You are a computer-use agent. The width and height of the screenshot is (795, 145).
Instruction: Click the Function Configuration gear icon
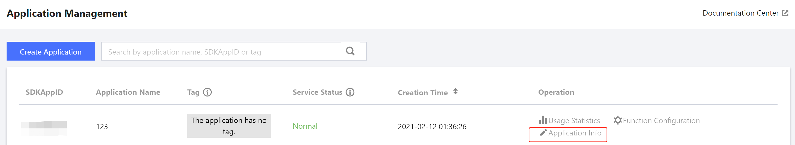click(x=617, y=120)
